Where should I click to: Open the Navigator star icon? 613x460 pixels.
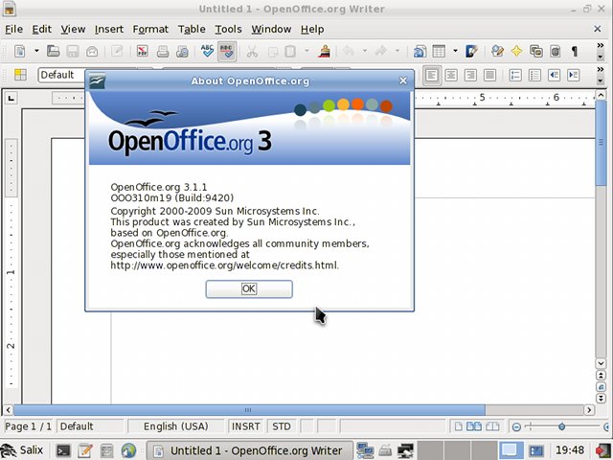coord(516,51)
